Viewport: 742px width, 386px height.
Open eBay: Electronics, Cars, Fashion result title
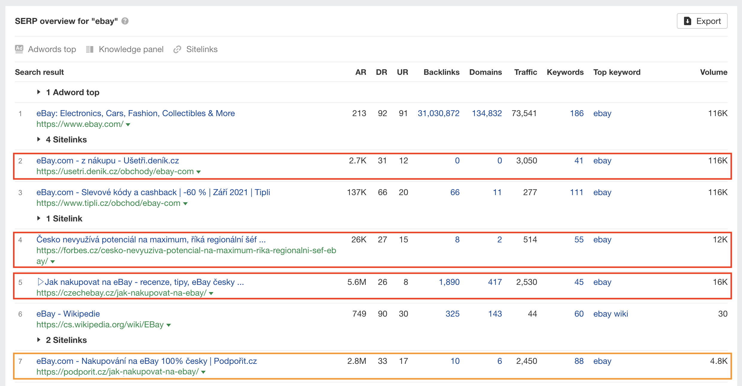pyautogui.click(x=135, y=113)
